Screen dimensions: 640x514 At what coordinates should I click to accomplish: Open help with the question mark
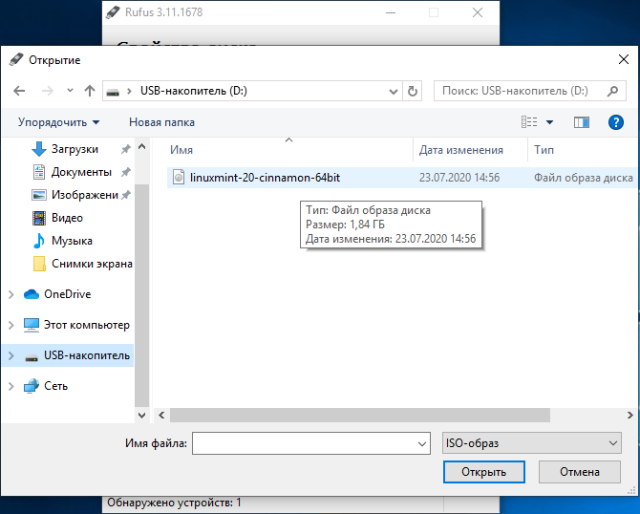615,122
